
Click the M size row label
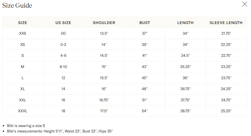(23, 67)
